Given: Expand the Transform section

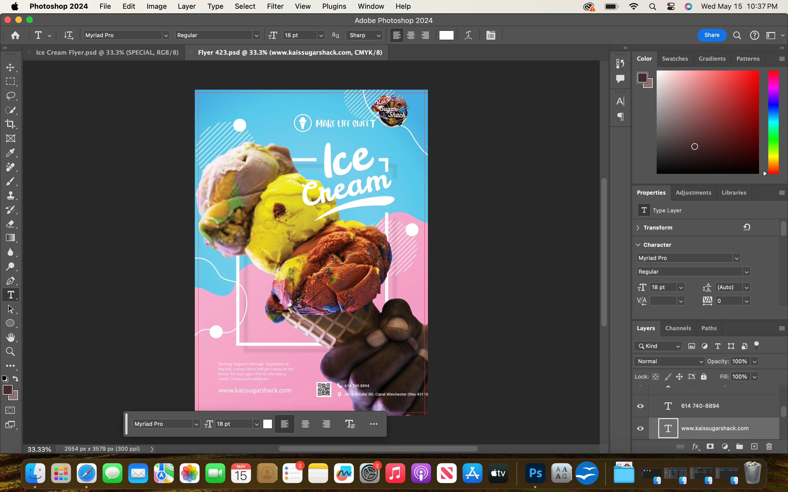Looking at the screenshot, I should tap(638, 227).
